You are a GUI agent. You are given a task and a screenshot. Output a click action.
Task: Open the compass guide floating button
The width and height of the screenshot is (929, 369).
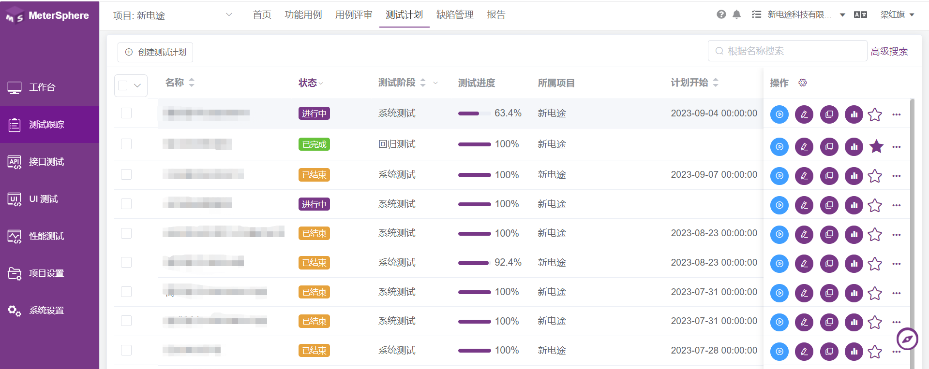point(907,339)
